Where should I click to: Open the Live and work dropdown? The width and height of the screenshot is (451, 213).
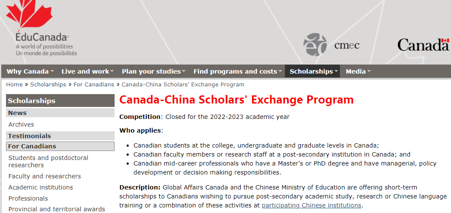point(88,71)
